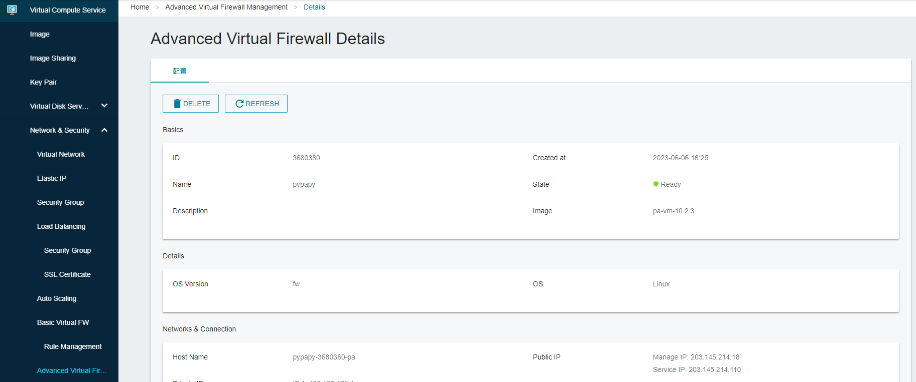Click the circular arrow refresh icon
The width and height of the screenshot is (916, 382).
239,104
